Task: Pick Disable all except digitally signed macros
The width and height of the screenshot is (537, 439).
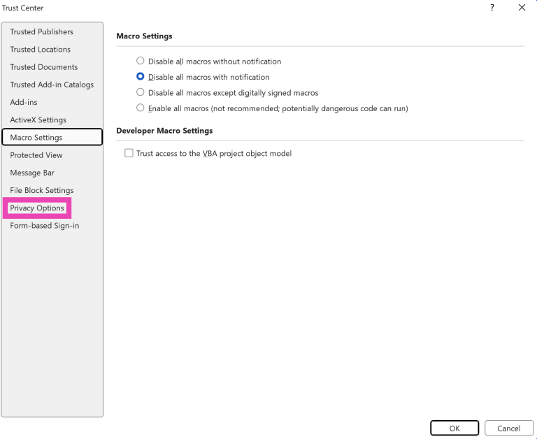Action: click(x=141, y=92)
